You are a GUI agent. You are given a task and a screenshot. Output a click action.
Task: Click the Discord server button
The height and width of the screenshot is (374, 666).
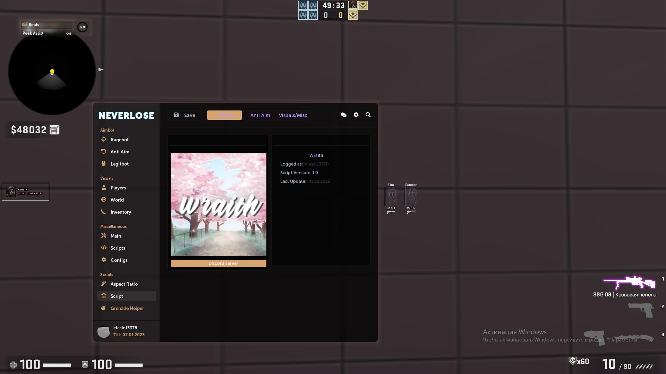pos(223,263)
